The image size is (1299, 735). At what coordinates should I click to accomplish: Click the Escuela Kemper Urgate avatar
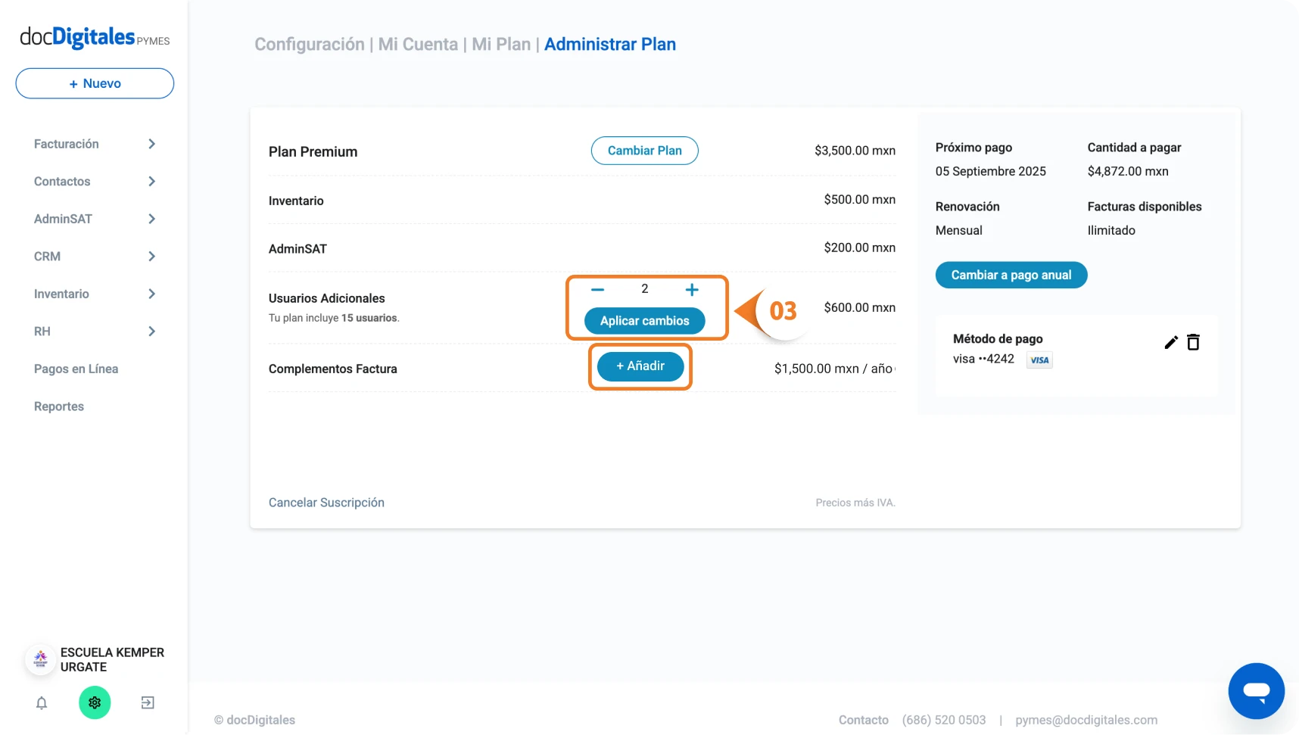(41, 659)
